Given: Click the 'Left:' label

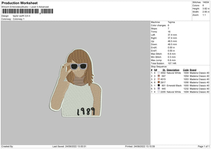Looking at the screenshot, I should click(x=153, y=35).
